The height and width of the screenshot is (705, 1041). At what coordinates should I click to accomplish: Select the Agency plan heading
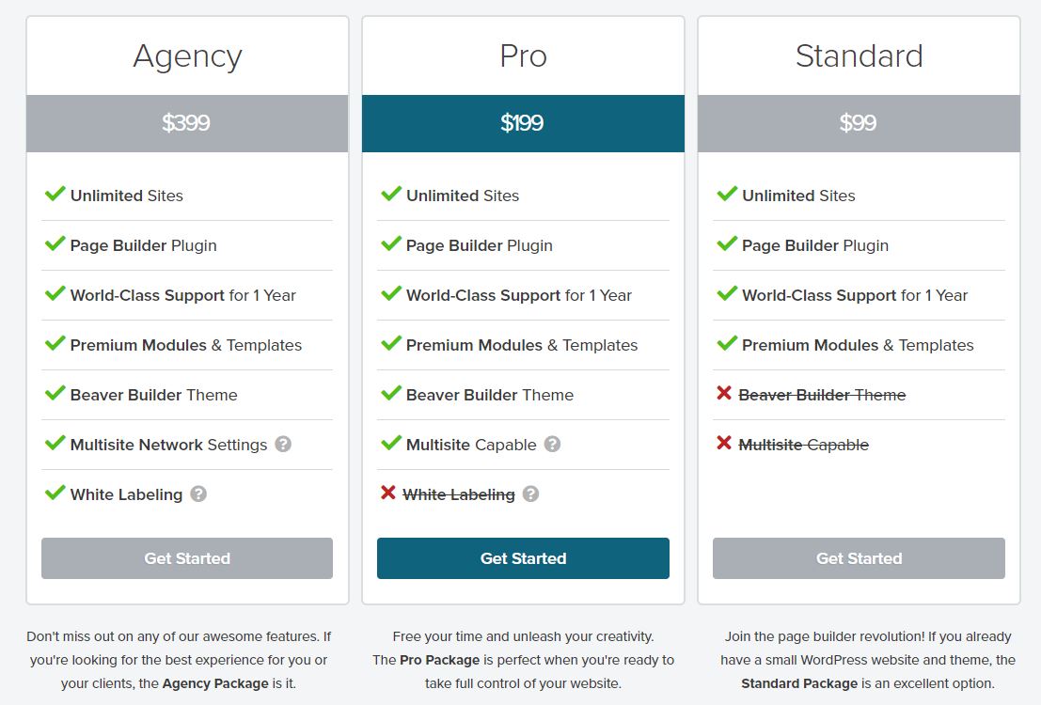click(x=187, y=56)
